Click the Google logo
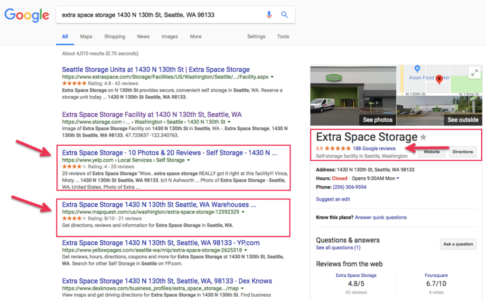Image resolution: width=486 pixels, height=300 pixels. pyautogui.click(x=27, y=15)
